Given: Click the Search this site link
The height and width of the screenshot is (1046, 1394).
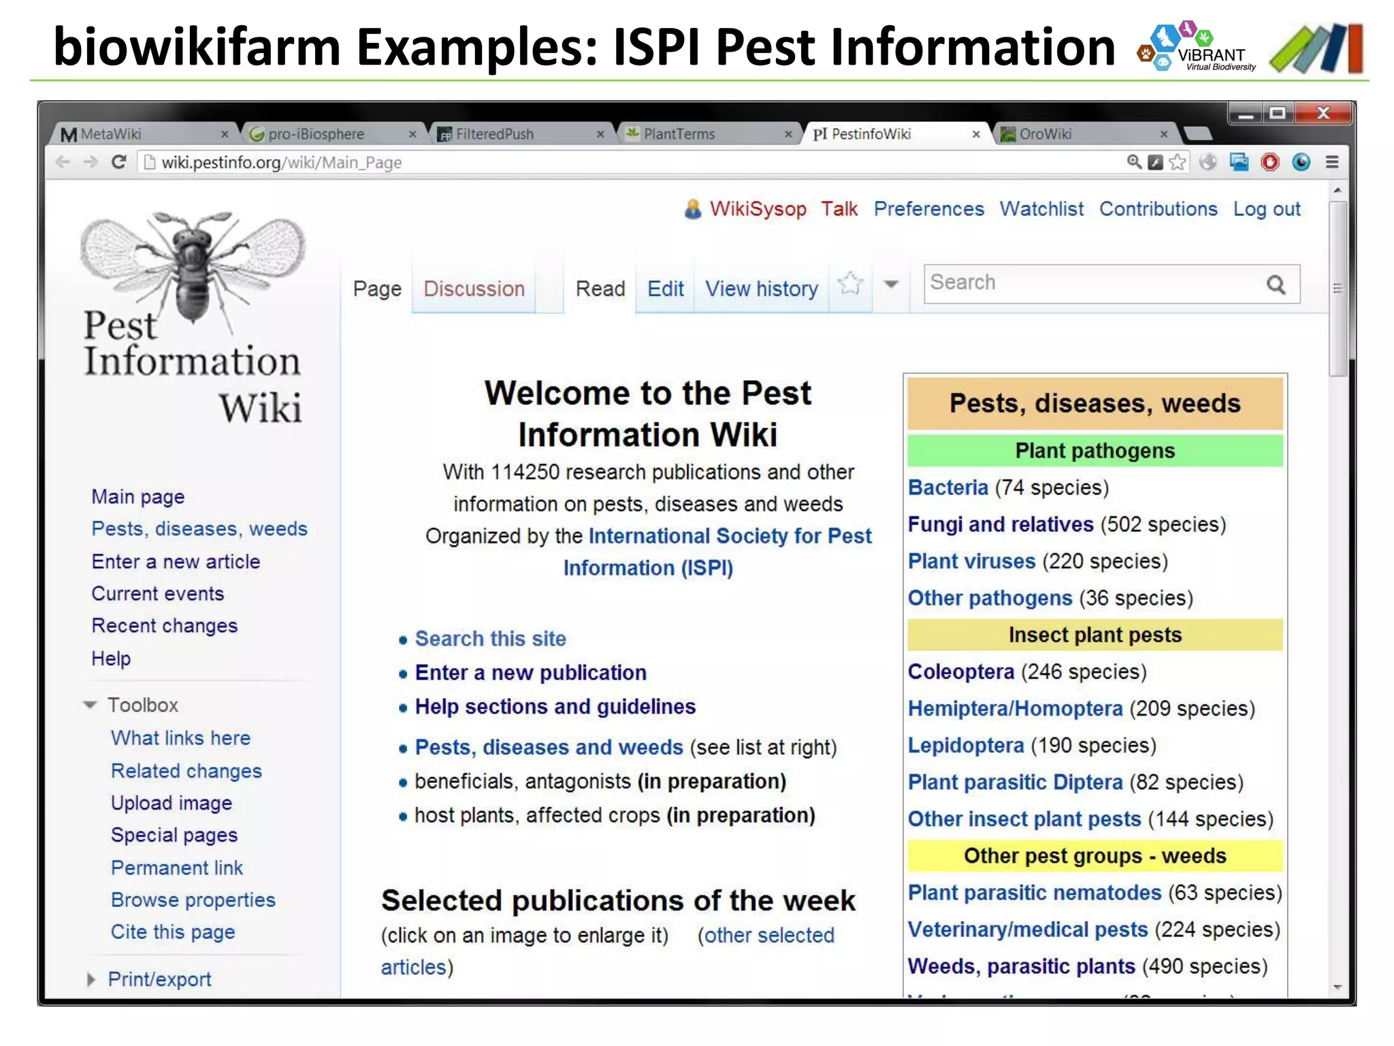Looking at the screenshot, I should [491, 639].
